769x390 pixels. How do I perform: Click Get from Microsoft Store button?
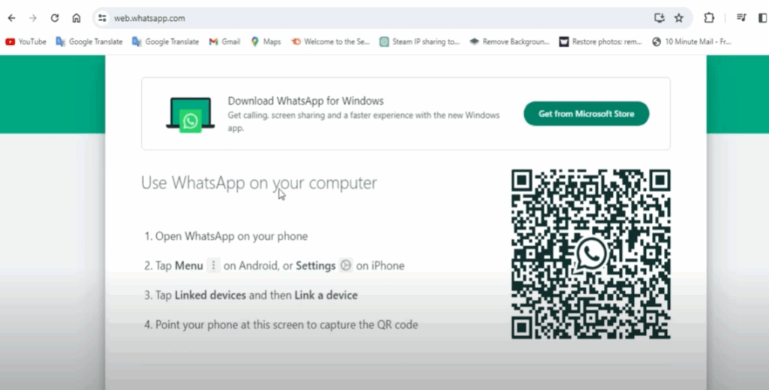point(586,114)
